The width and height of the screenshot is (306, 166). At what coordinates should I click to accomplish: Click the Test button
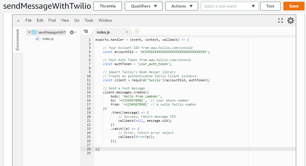pyautogui.click(x=270, y=6)
